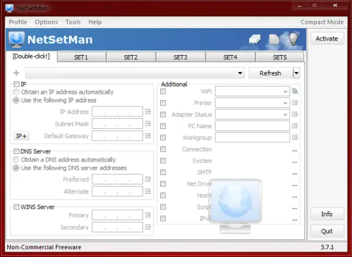Viewport: 352px width, 257px height.
Task: Open the network adapter dropdown
Action: point(135,73)
